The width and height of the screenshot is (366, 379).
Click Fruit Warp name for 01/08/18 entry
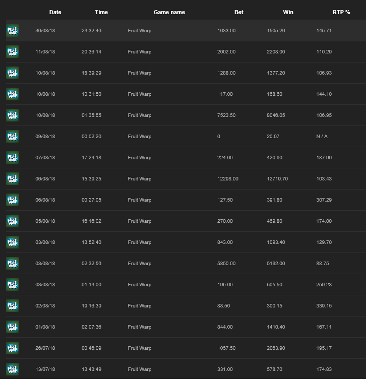140,327
